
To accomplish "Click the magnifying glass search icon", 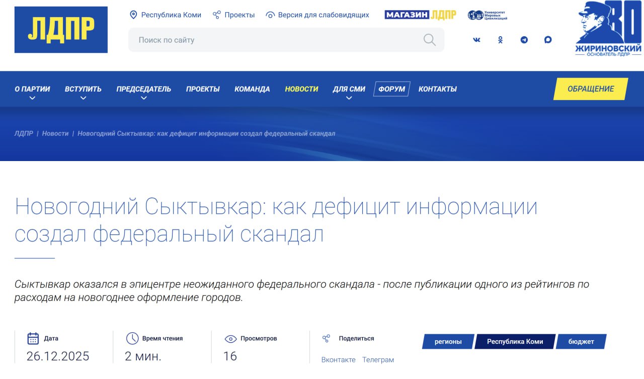I will coord(429,40).
